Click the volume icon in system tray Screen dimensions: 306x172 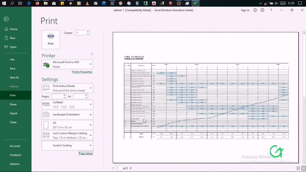click(x=276, y=3)
